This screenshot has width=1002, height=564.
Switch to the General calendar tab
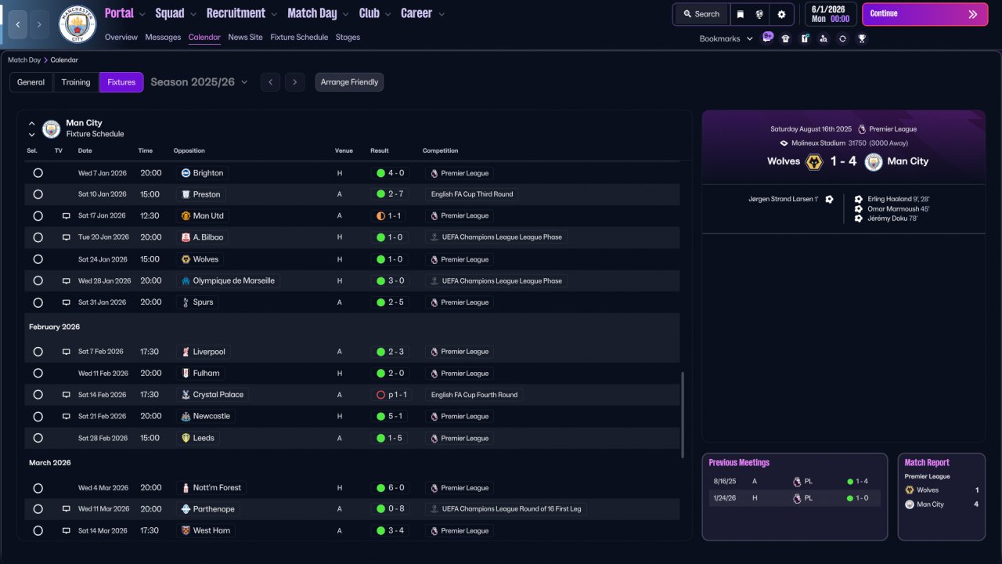tap(31, 82)
